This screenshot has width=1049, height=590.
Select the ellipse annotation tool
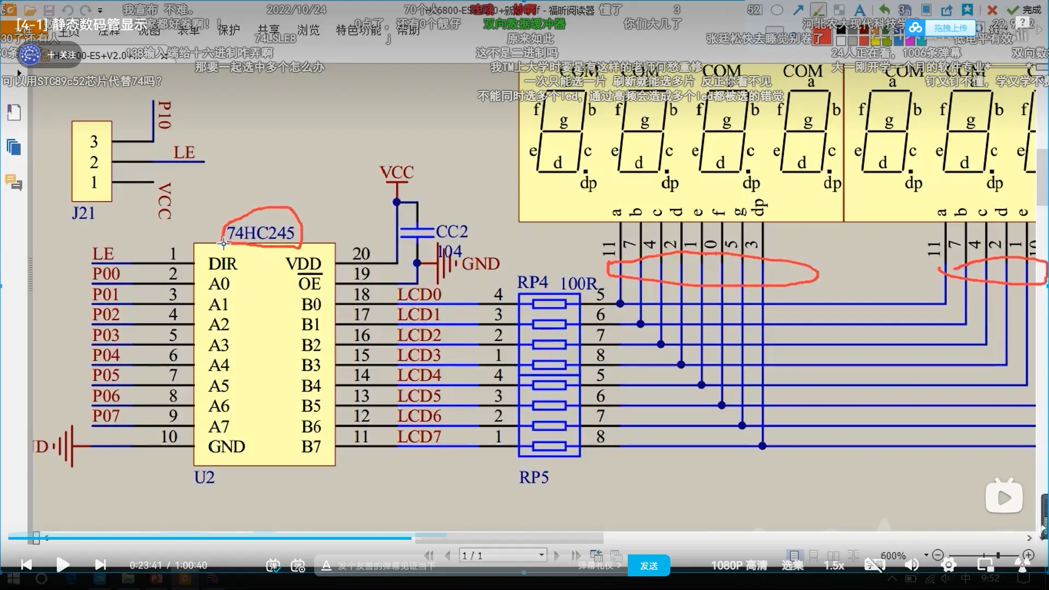tap(777, 10)
